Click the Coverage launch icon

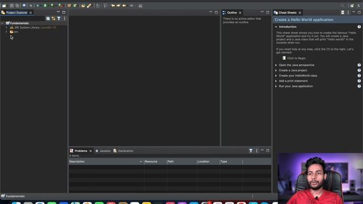click(53, 6)
